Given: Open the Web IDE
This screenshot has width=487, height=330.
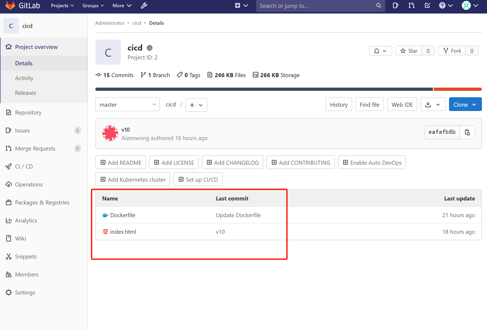Looking at the screenshot, I should click(402, 105).
